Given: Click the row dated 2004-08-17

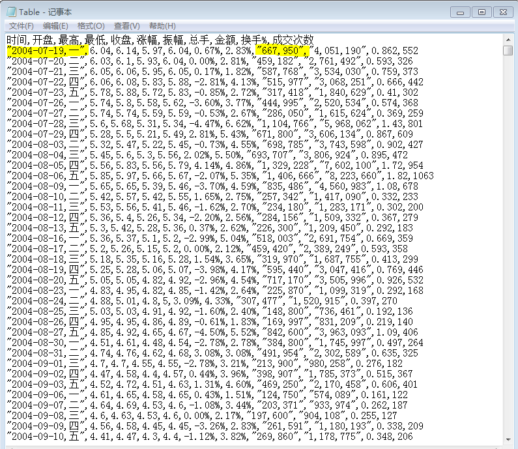Looking at the screenshot, I should 207,249.
